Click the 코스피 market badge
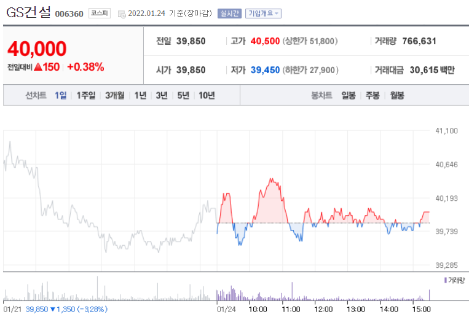The image size is (469, 322). click(x=100, y=13)
